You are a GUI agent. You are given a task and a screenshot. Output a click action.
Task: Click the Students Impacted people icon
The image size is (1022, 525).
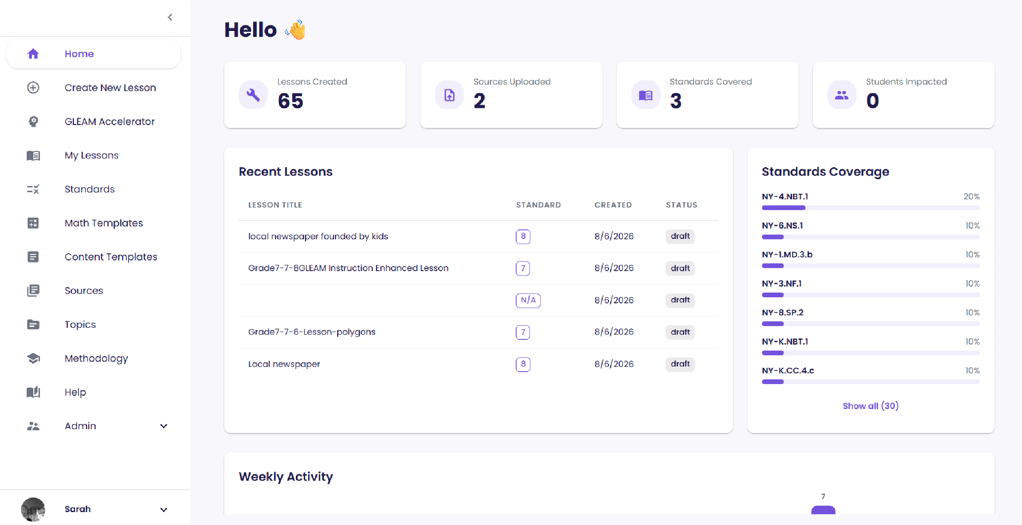(x=841, y=95)
